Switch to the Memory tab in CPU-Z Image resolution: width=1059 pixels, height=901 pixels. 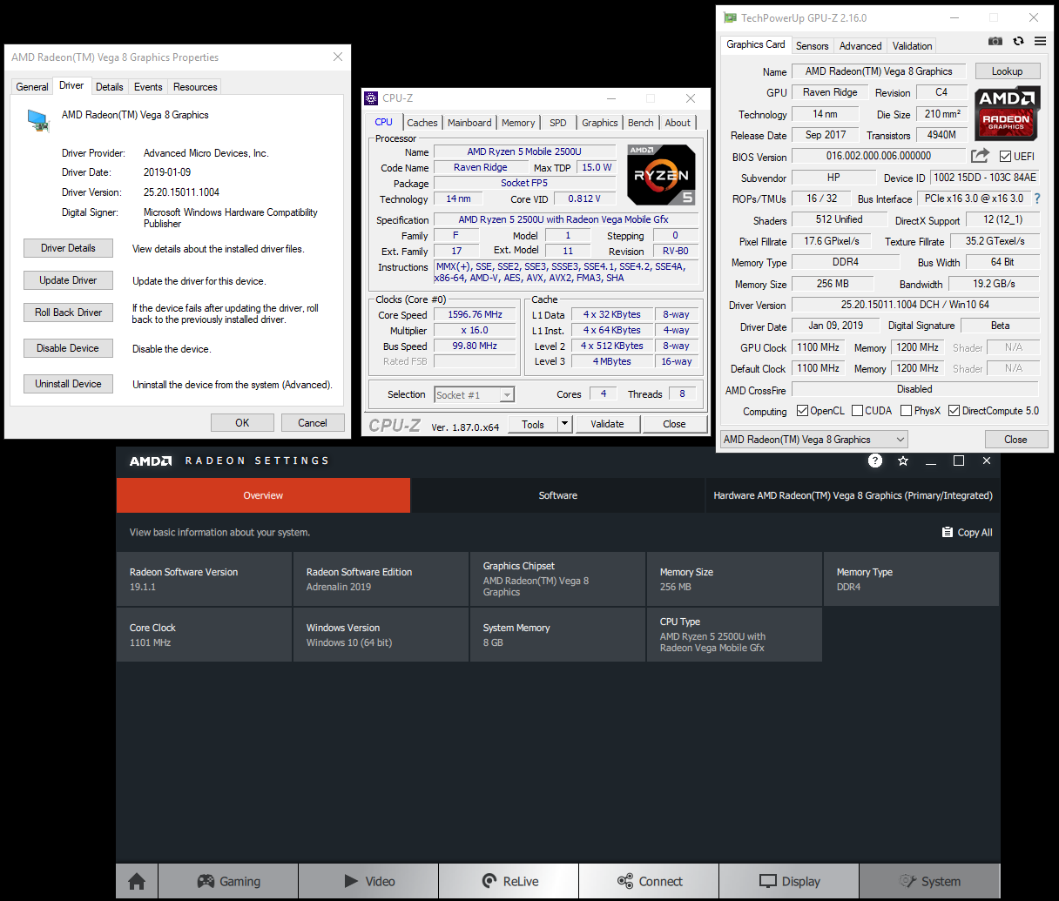pyautogui.click(x=518, y=123)
